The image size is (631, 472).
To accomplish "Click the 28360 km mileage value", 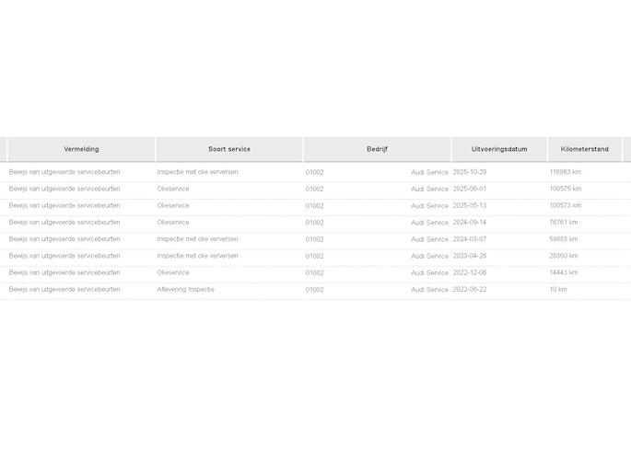I will 564,256.
